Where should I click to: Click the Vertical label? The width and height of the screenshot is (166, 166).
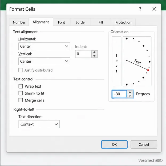coord(25,54)
